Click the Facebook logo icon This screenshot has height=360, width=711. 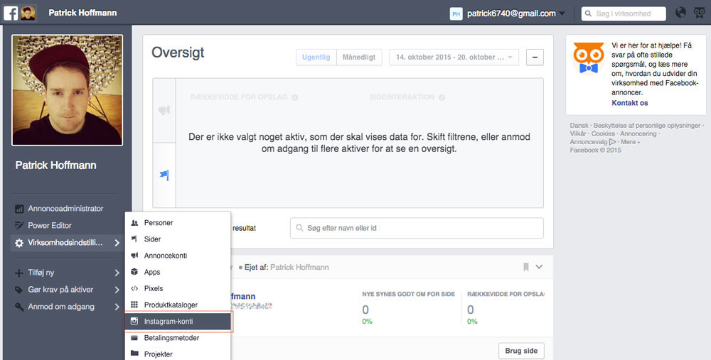coord(11,13)
